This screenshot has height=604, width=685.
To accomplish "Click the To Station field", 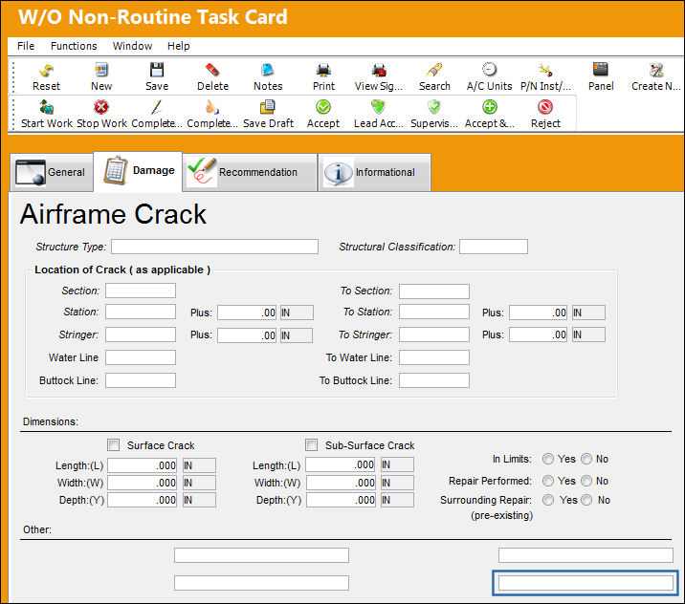I will [434, 312].
